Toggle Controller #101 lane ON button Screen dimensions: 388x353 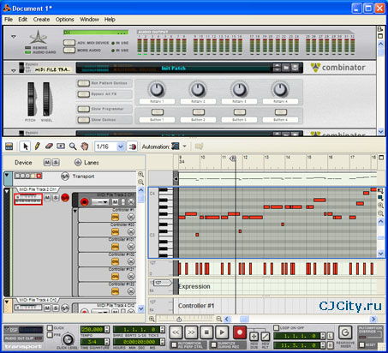[115, 247]
